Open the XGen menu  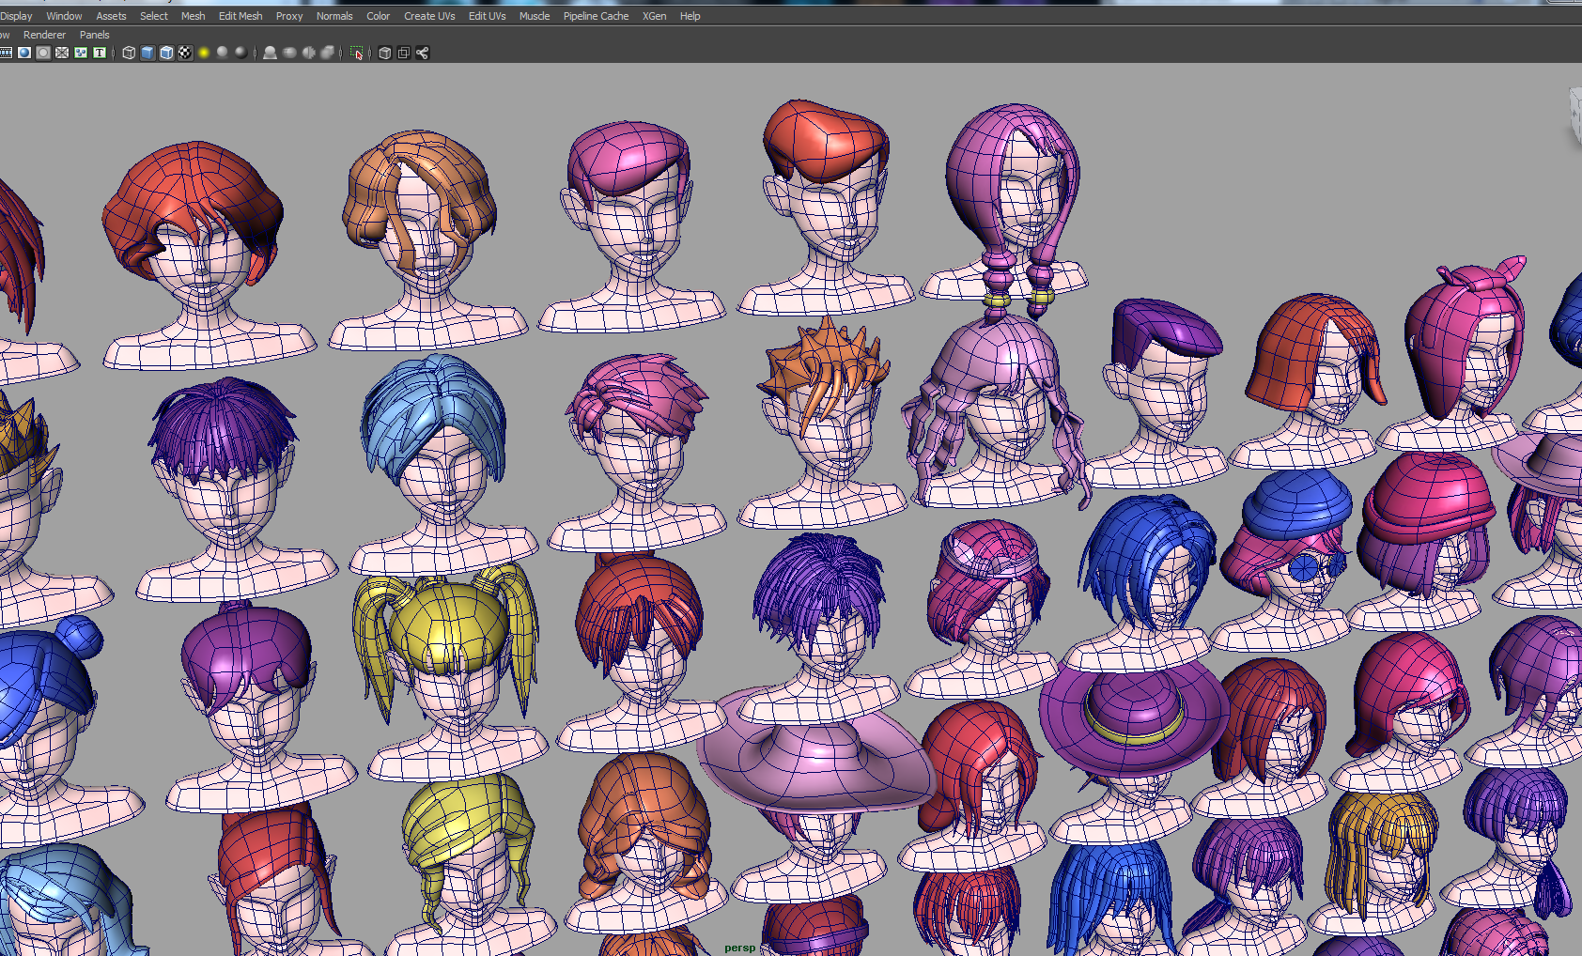(654, 16)
